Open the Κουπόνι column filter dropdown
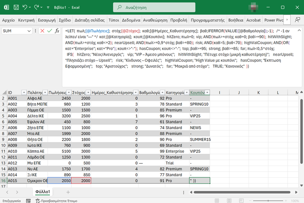Screen dimensions: 304x203 click(208, 93)
